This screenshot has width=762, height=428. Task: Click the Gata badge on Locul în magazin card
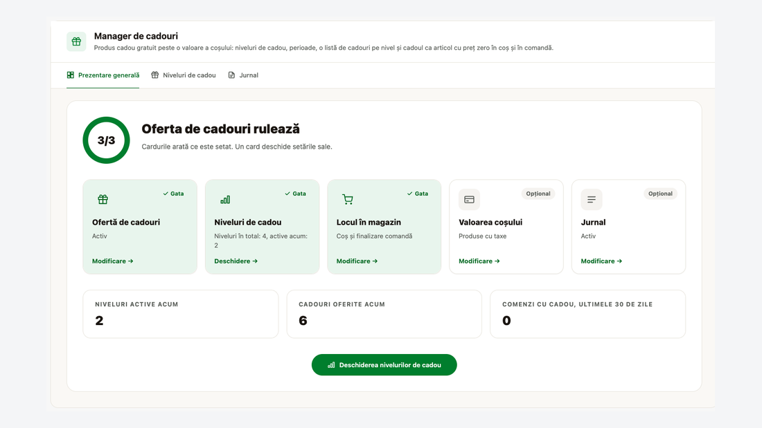(x=418, y=194)
